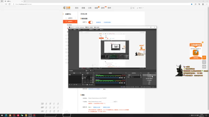Image resolution: width=209 pixels, height=117 pixels.
Task: Toggle the lock on the 图像 source
Action: (93, 78)
